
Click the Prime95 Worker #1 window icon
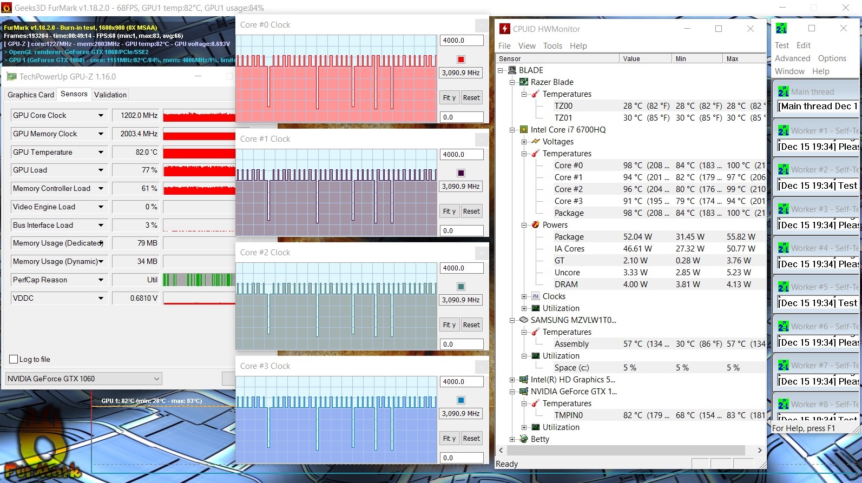783,131
